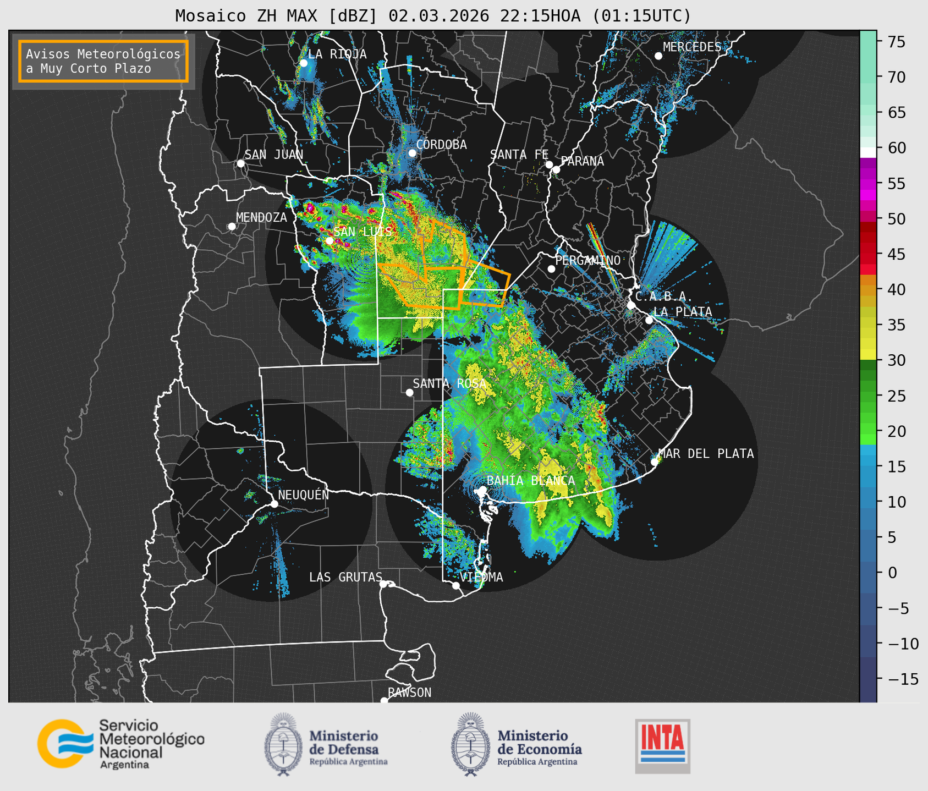928x791 pixels.
Task: Select the PERGAMINO city label
Action: [588, 260]
